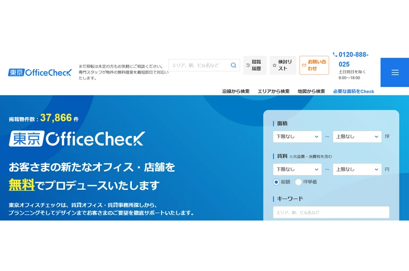Viewport: 409px width, 271px height.
Task: Click text 土日祝日を除く
Action: pos(352,72)
